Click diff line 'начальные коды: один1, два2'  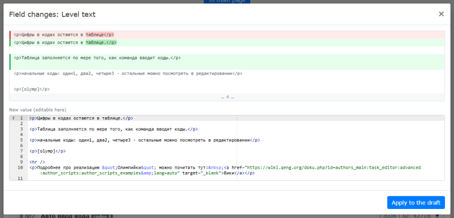point(227,74)
